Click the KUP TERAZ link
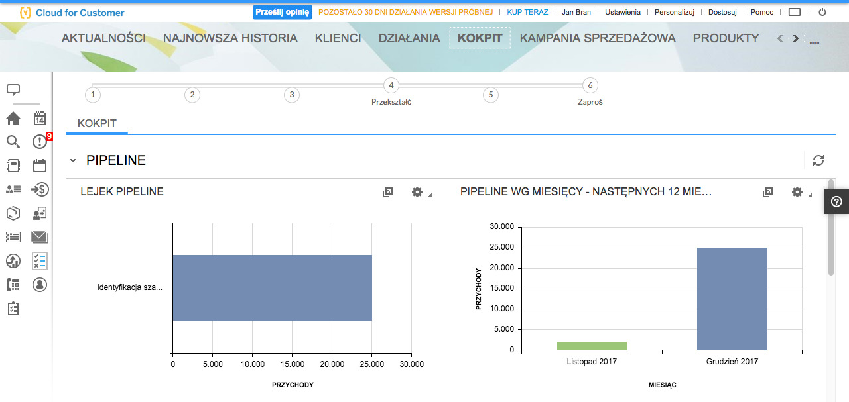Viewport: 849px width, 402px height. coord(527,12)
